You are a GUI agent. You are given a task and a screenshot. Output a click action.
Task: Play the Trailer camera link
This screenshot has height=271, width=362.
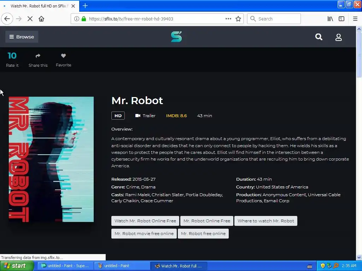pos(145,116)
